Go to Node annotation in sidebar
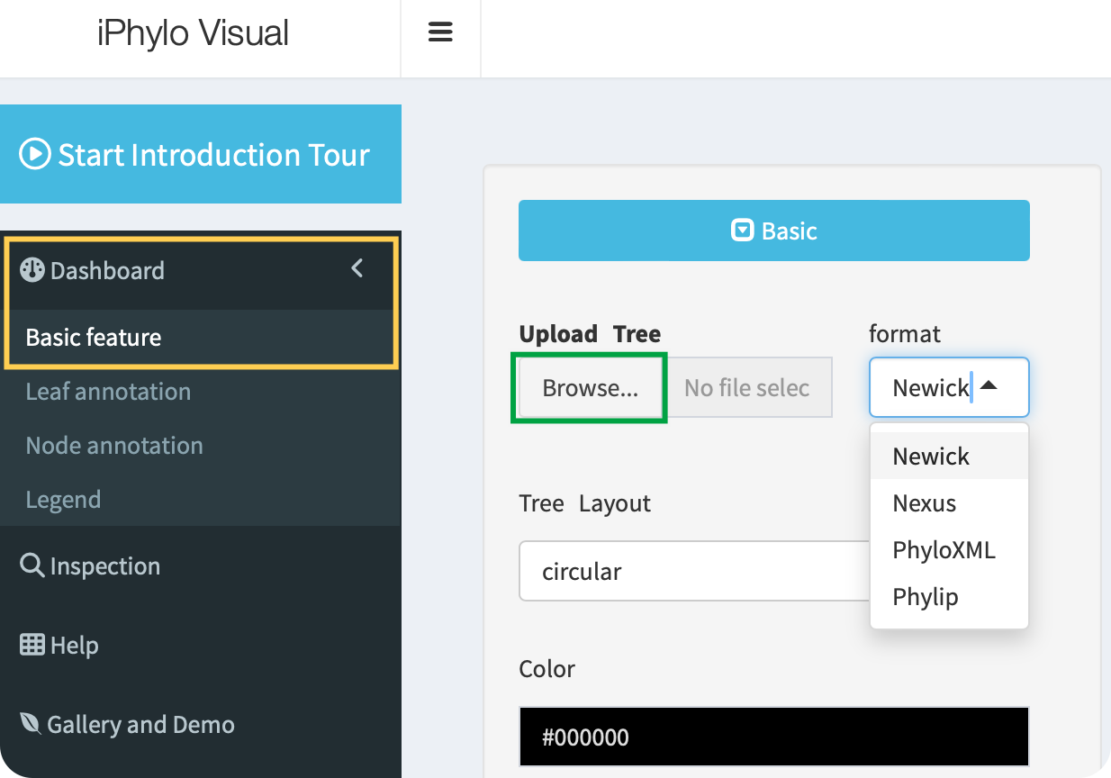The image size is (1111, 778). coord(114,445)
